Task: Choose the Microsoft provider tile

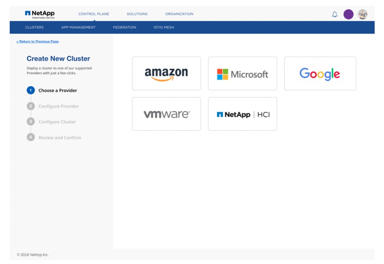Action: (x=242, y=73)
